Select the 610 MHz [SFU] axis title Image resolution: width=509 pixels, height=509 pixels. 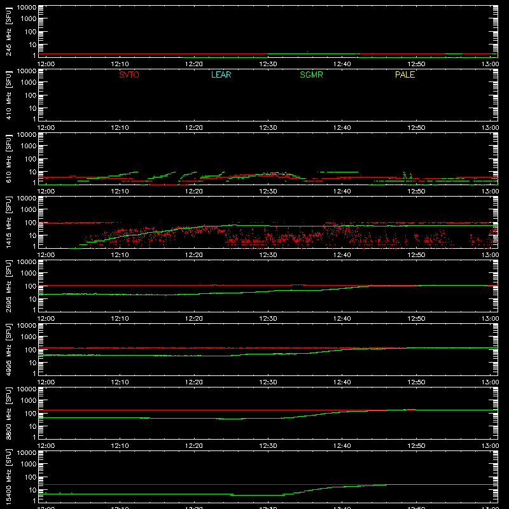tap(9, 158)
